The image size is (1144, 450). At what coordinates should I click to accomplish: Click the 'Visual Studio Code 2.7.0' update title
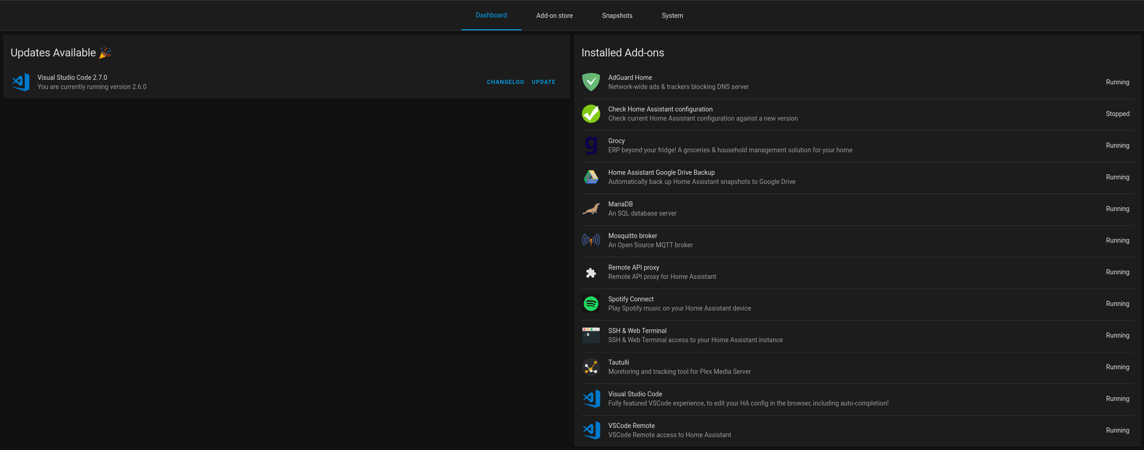coord(72,78)
